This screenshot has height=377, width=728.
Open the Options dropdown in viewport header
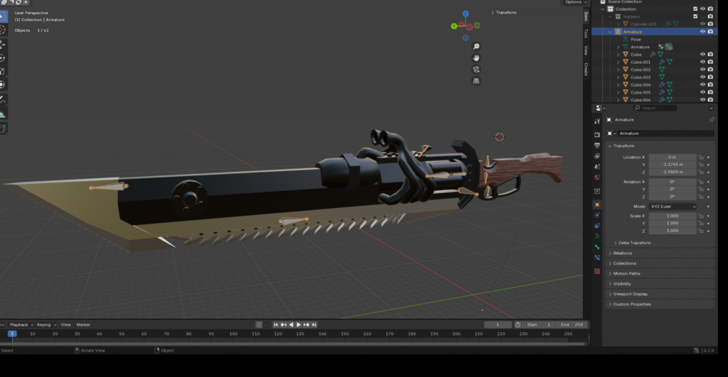(576, 2)
